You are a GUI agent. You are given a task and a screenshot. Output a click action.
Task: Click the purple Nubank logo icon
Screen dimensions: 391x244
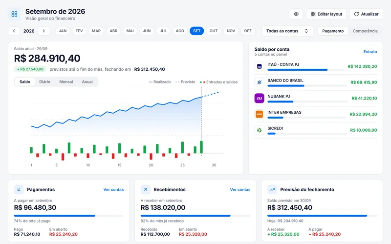[x=260, y=98]
